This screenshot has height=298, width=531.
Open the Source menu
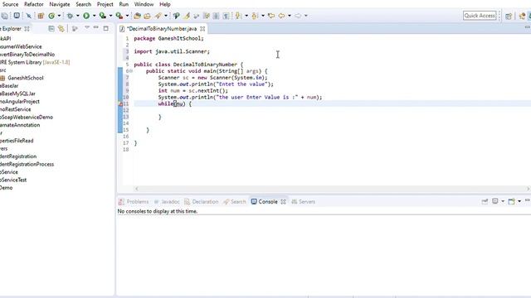point(10,4)
